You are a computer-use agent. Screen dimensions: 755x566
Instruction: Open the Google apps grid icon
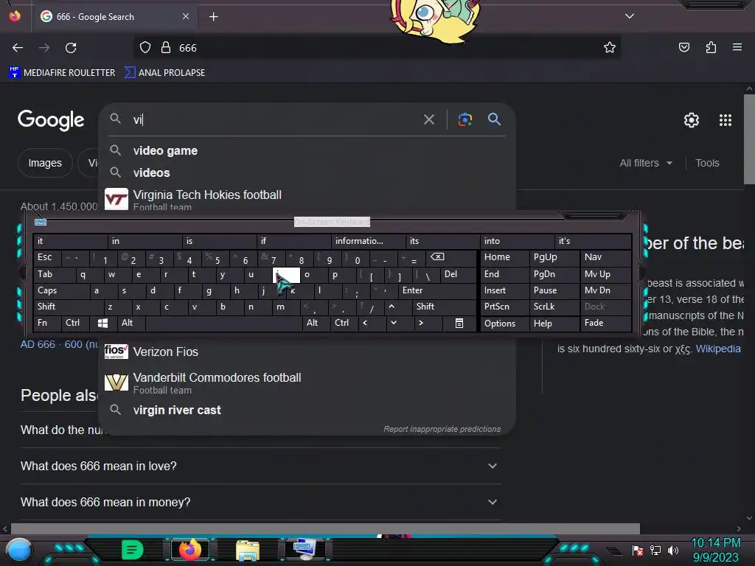click(726, 120)
